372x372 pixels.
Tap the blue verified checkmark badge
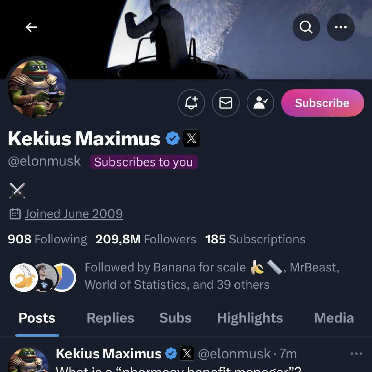click(x=172, y=138)
